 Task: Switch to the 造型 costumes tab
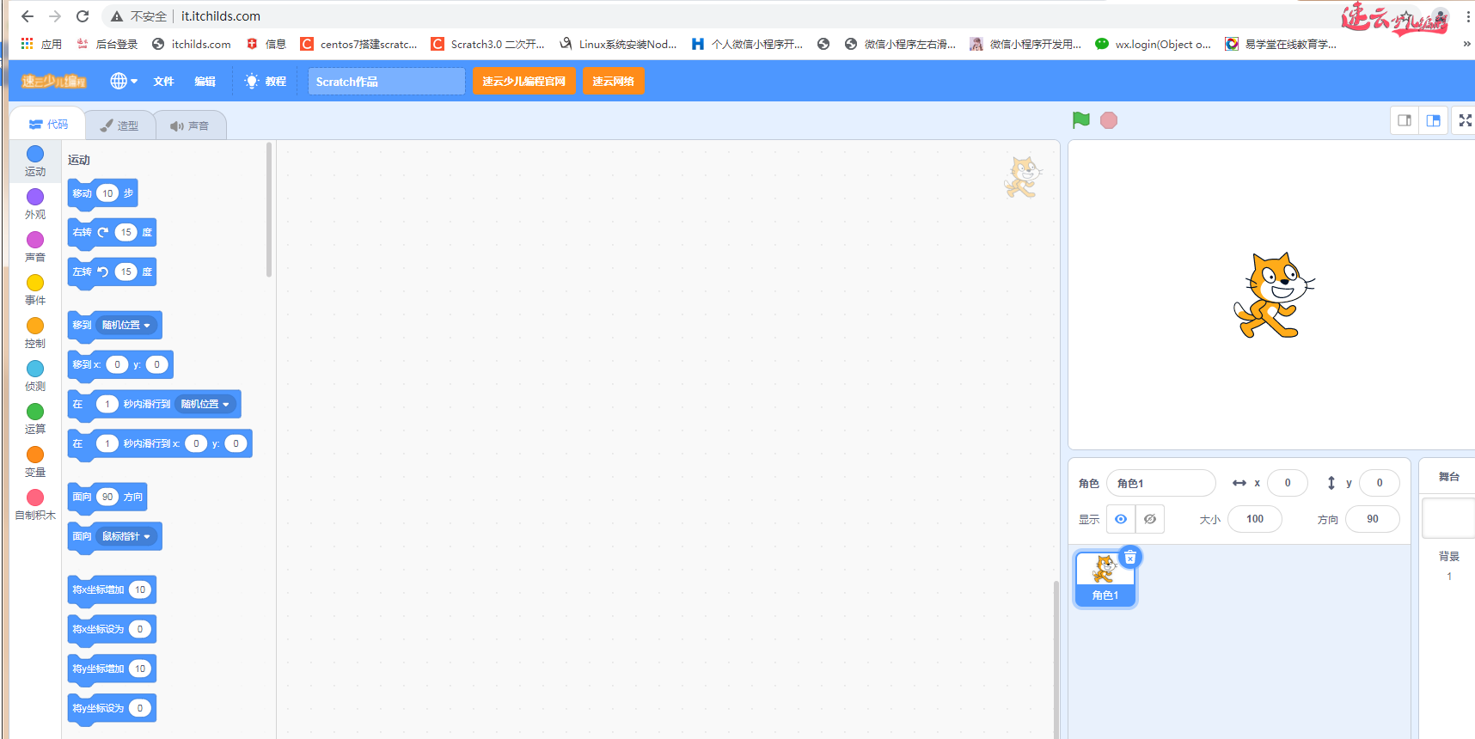pyautogui.click(x=119, y=125)
